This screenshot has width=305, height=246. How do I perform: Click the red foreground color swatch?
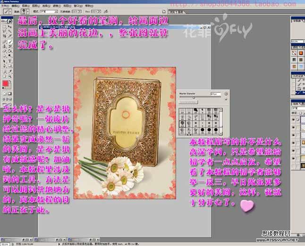[x=6, y=83]
